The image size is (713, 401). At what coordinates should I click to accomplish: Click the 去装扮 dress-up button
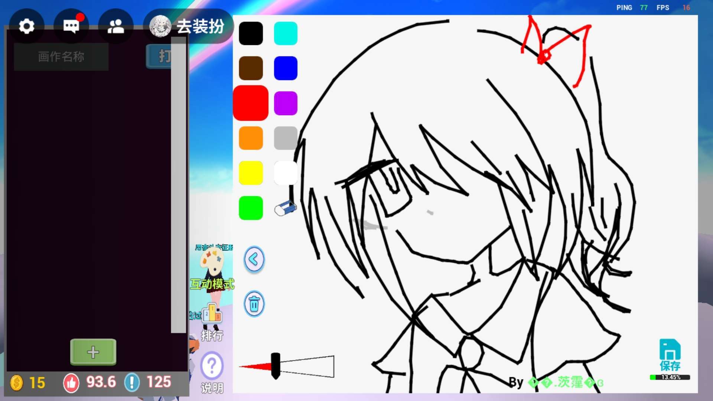coord(189,26)
